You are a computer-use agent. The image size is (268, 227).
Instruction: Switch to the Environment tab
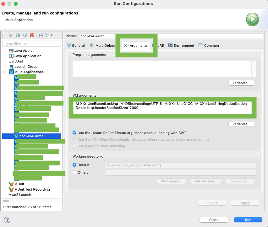click(x=183, y=46)
